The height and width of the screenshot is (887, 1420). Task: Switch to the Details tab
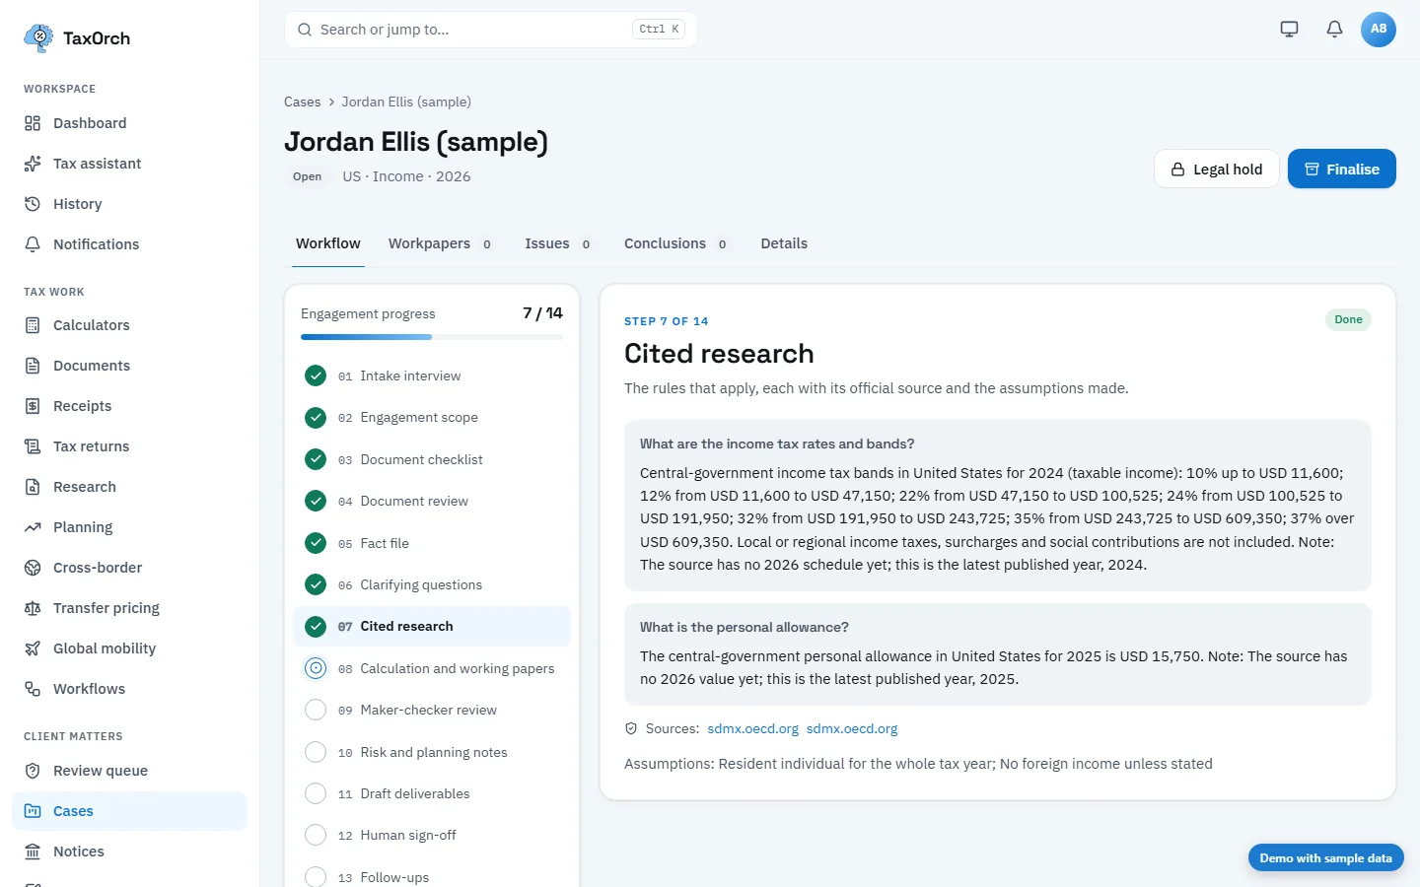coord(784,243)
